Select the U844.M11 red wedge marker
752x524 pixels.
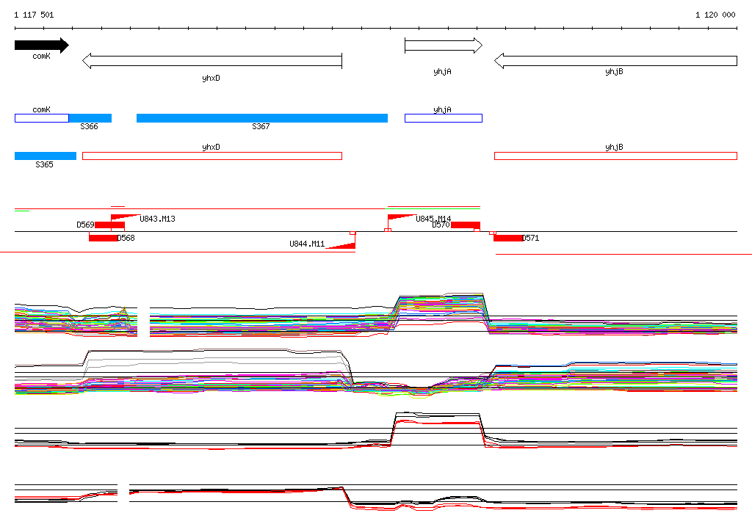point(341,245)
